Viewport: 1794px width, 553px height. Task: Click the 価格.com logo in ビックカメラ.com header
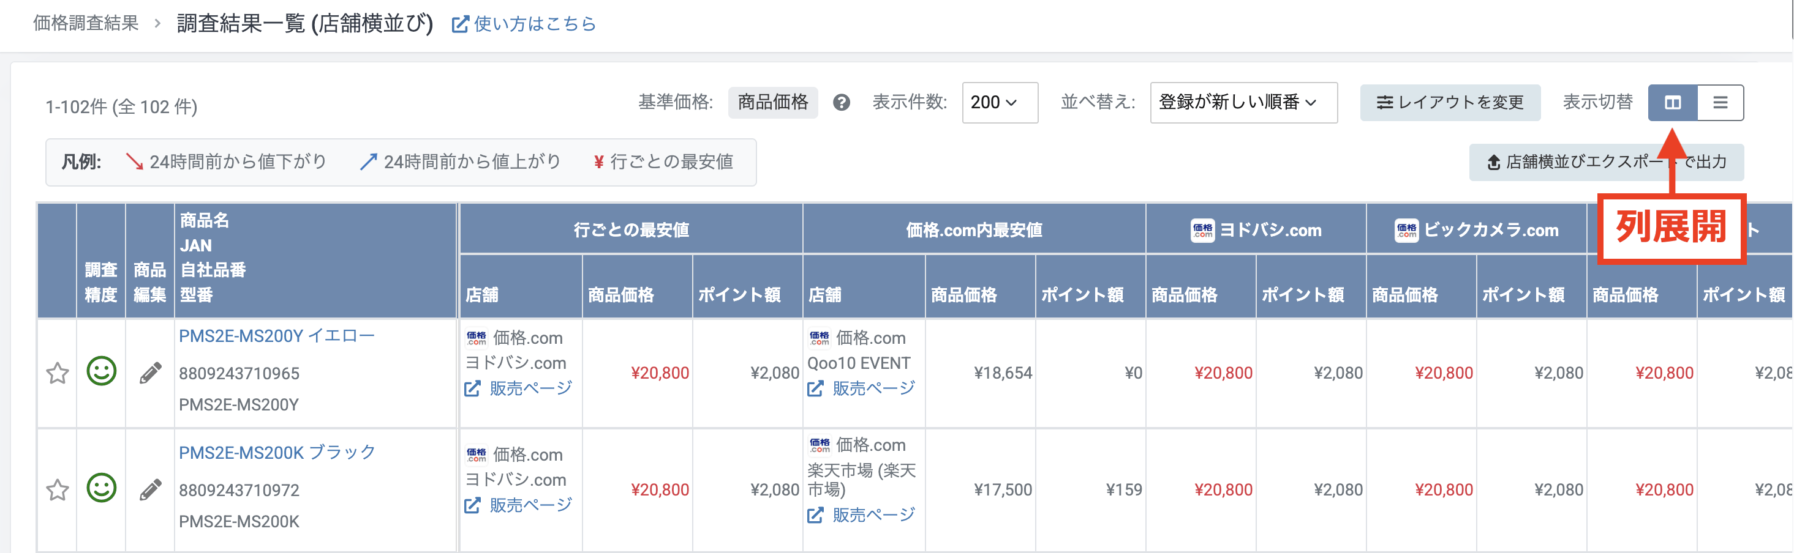tap(1407, 230)
